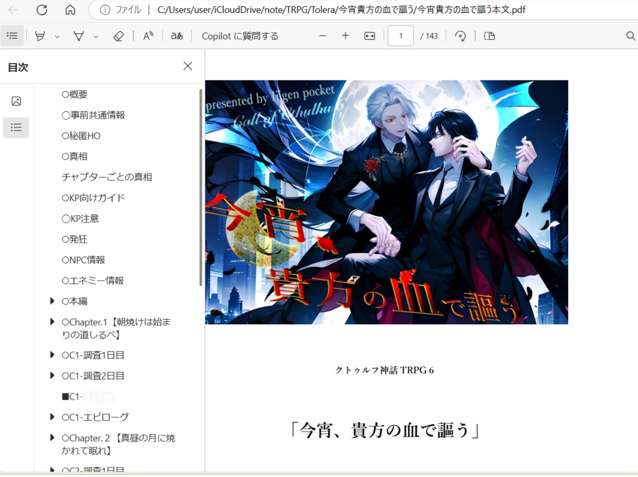Click the outline panel scrollbar
The image size is (638, 477).
201,188
